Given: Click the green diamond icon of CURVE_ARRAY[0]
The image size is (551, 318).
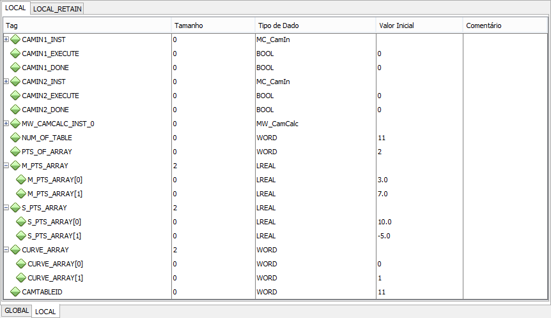Looking at the screenshot, I should (21, 264).
